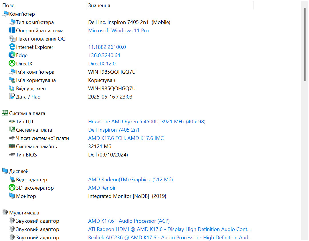Select the 2025-05-16 / 23:03 value
309x241 pixels.
coord(110,97)
